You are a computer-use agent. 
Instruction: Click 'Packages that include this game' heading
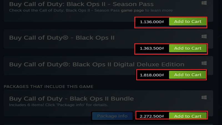click(x=48, y=86)
